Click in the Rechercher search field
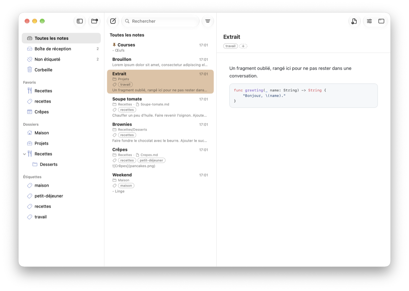Screen dimensions: 409x291 click(x=160, y=21)
